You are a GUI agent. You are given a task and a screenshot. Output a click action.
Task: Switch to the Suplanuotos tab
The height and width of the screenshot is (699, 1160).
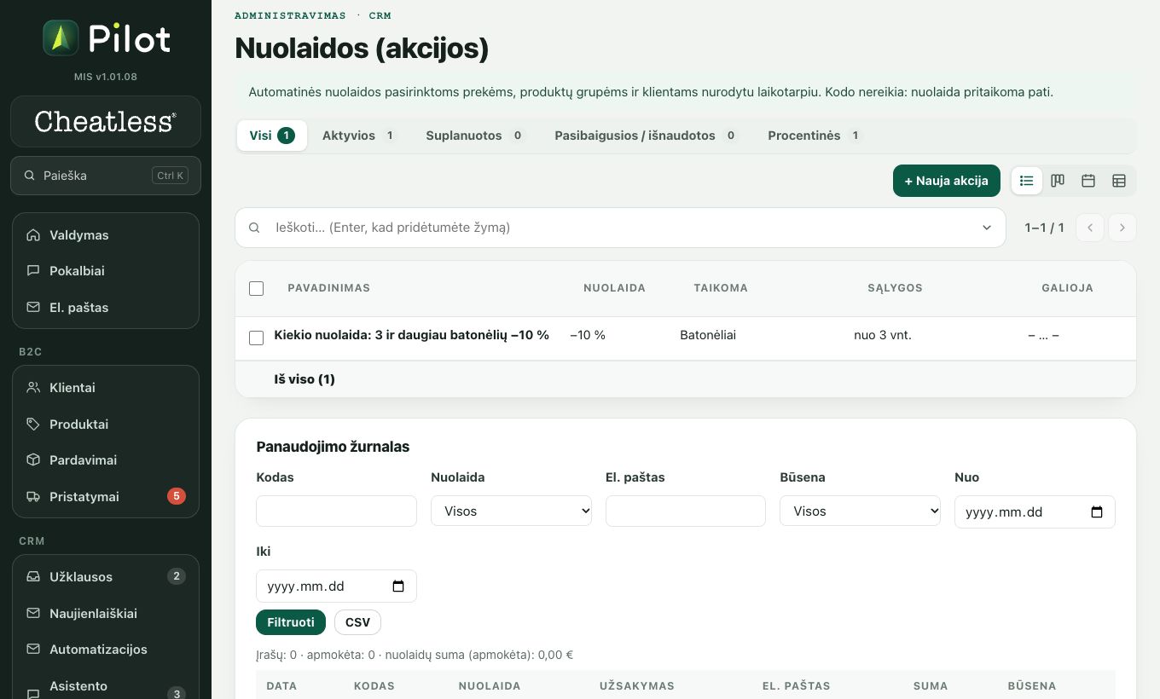475,136
